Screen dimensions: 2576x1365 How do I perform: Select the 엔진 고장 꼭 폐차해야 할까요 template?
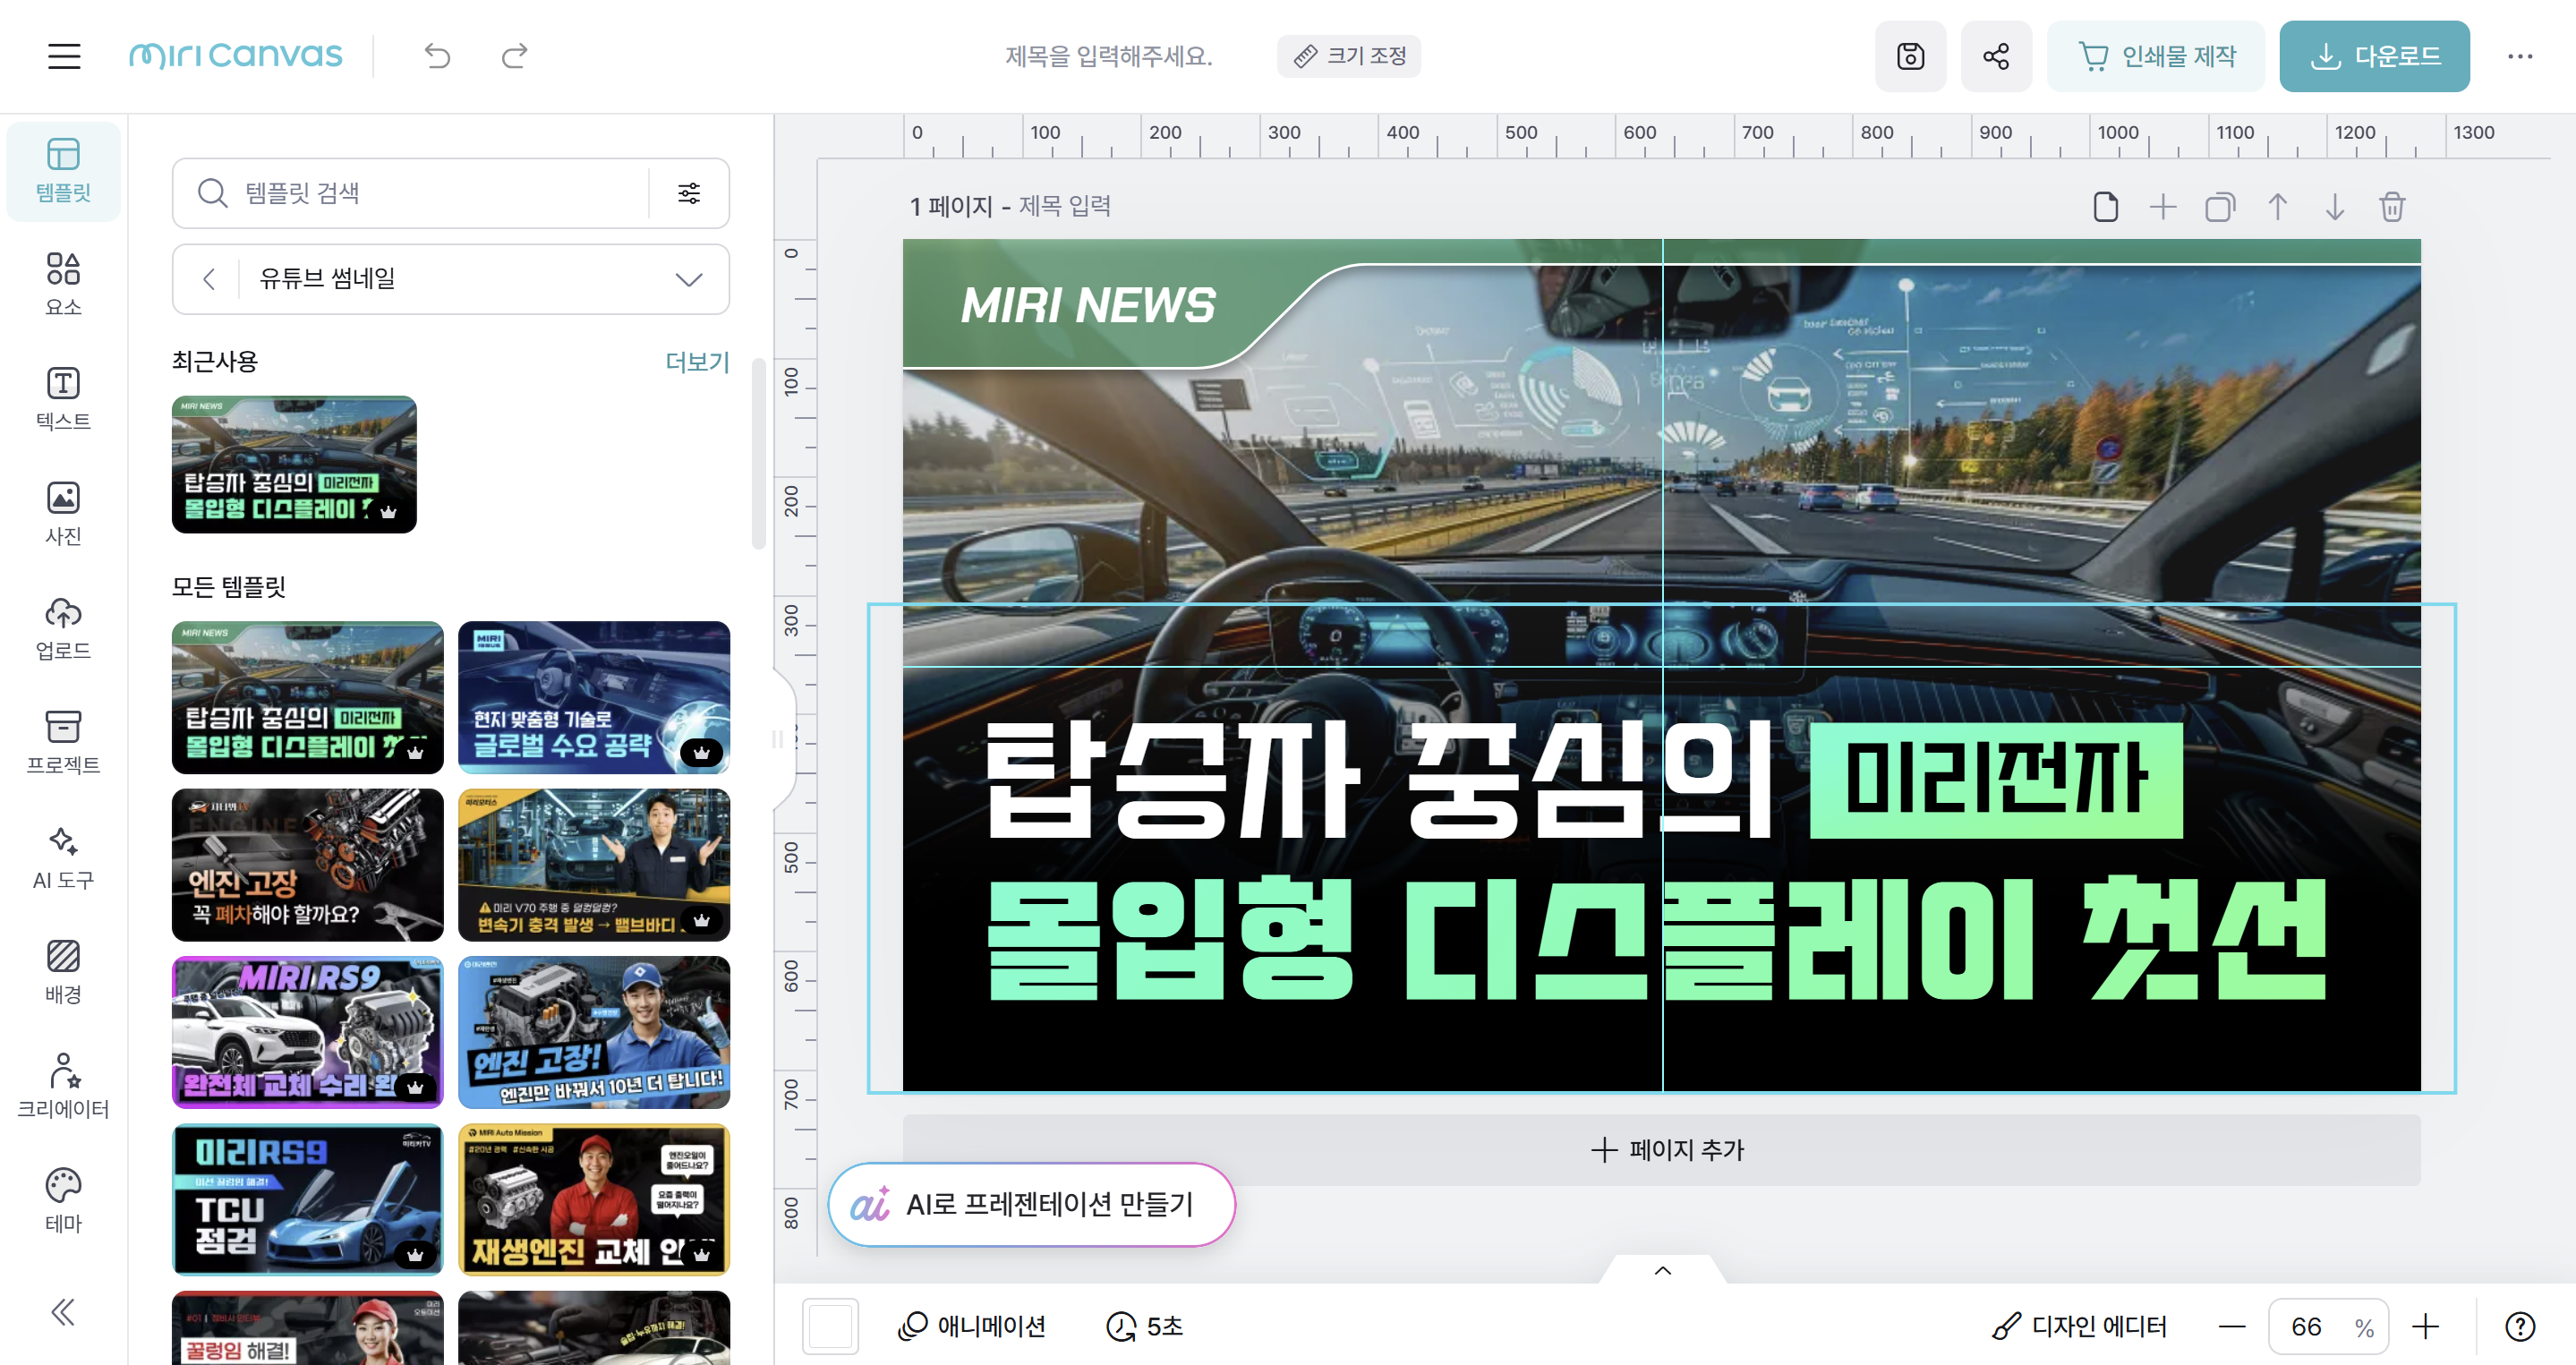pyautogui.click(x=308, y=865)
